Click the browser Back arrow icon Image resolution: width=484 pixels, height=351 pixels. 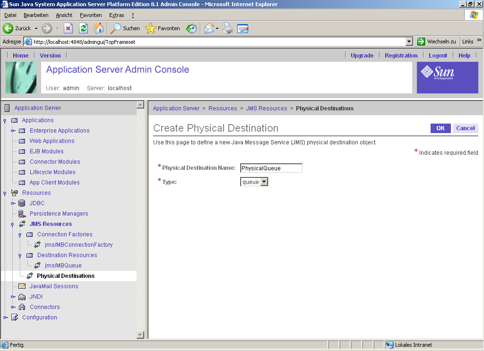click(x=8, y=28)
